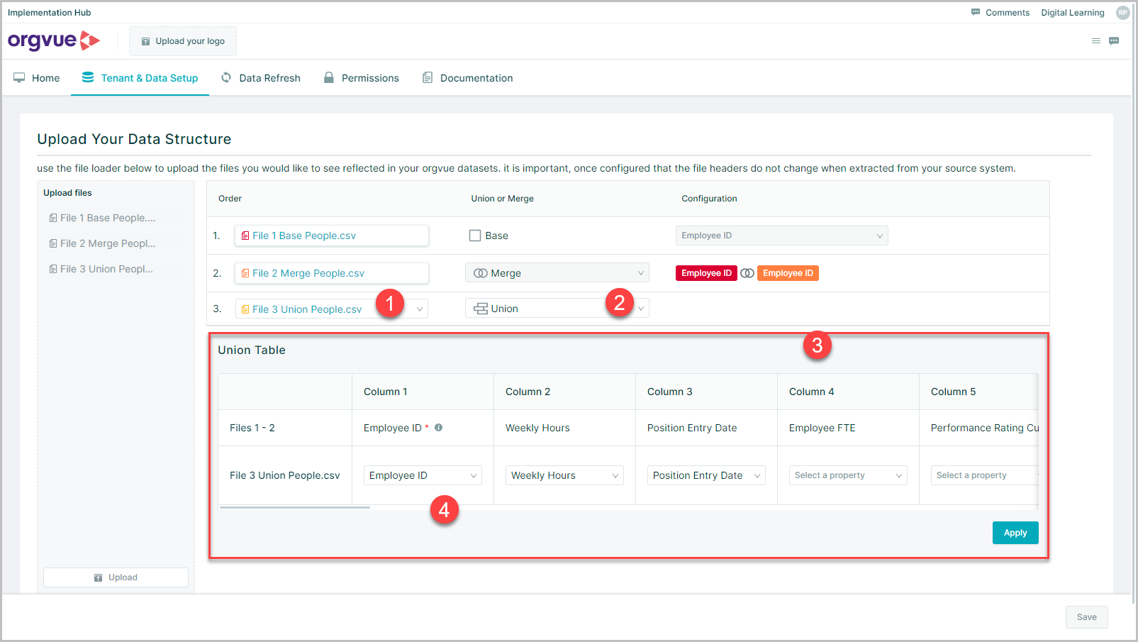Image resolution: width=1138 pixels, height=642 pixels.
Task: Click the Configuration column header
Action: click(709, 199)
